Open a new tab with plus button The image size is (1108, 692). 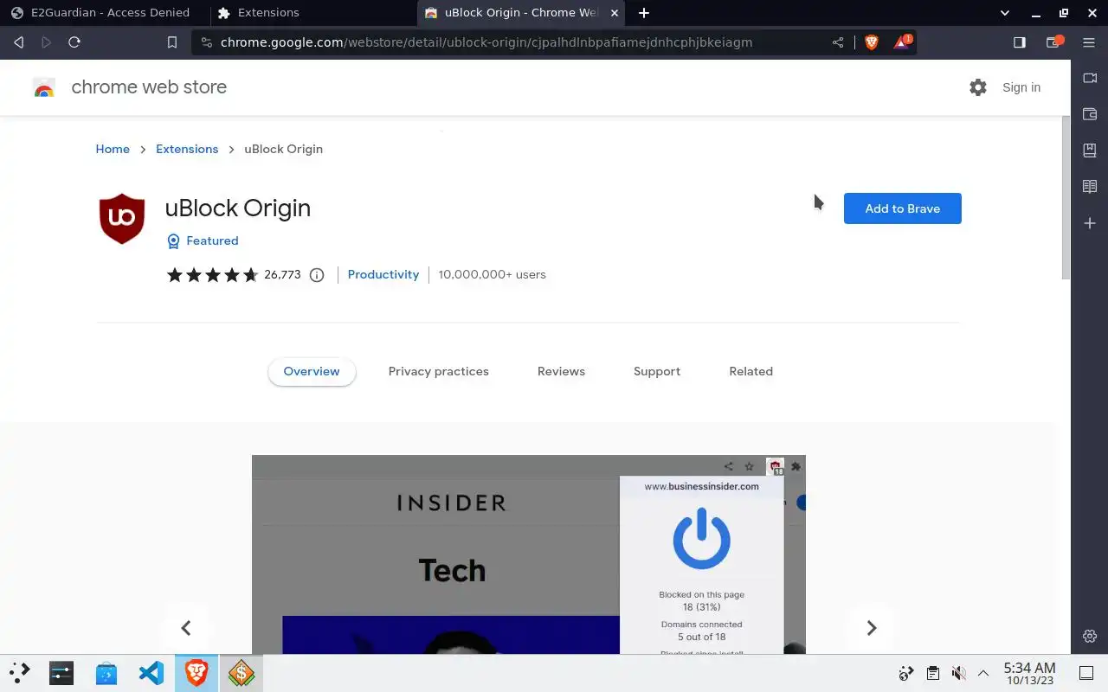click(644, 13)
